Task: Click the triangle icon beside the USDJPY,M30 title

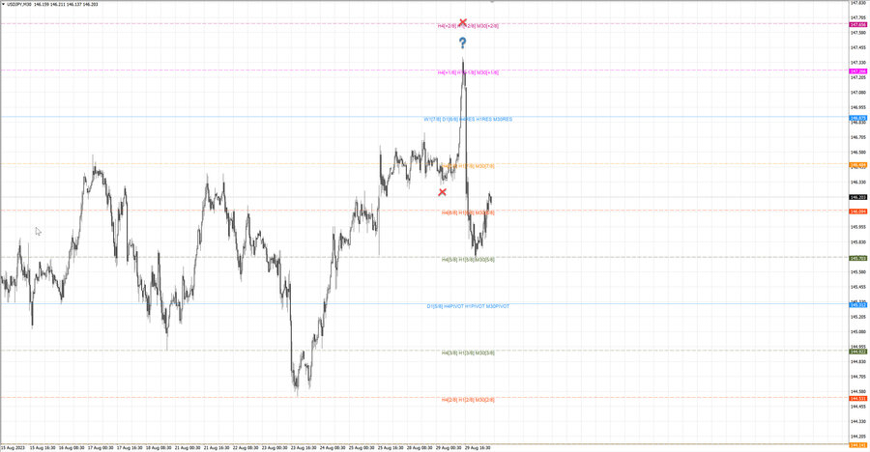Action: (3, 5)
